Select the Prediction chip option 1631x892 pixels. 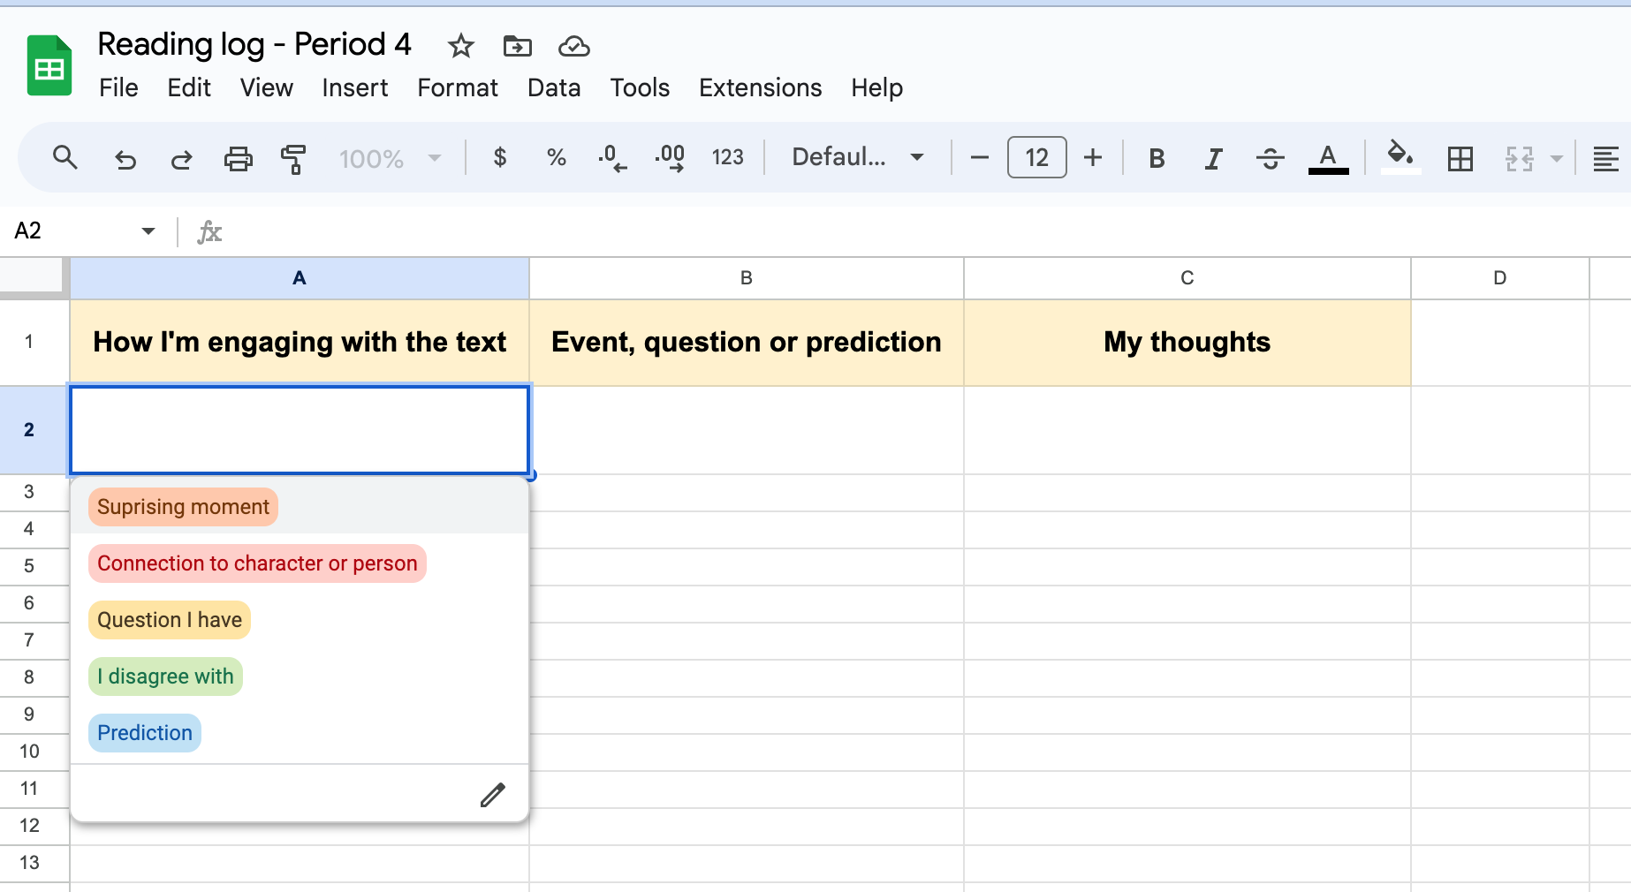tap(144, 732)
